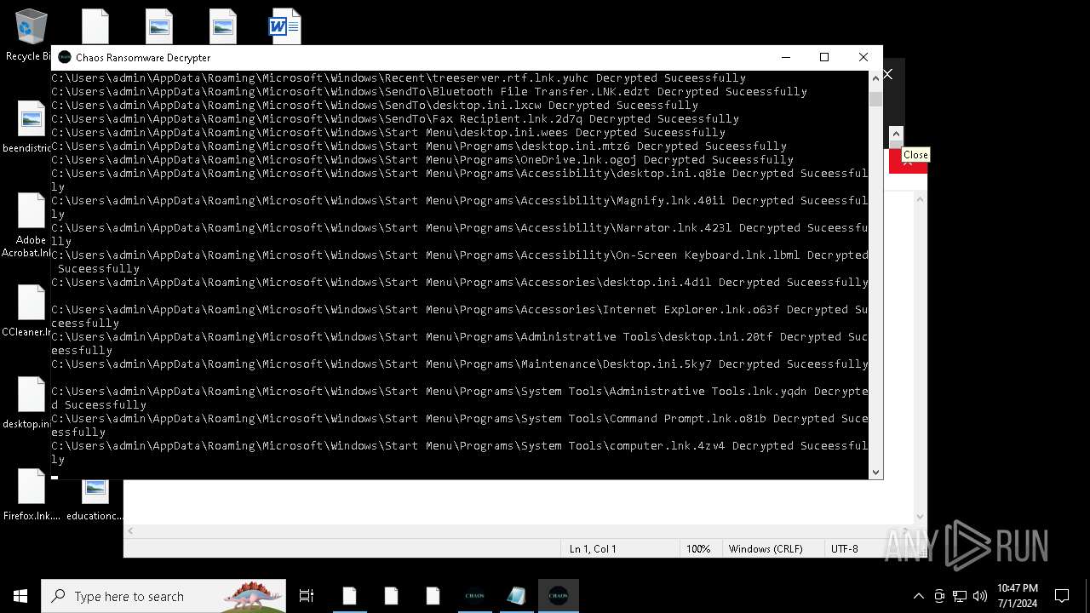Click the OneDrive.lnk.ogoj decrypted line
The image size is (1090, 613).
pyautogui.click(x=422, y=159)
